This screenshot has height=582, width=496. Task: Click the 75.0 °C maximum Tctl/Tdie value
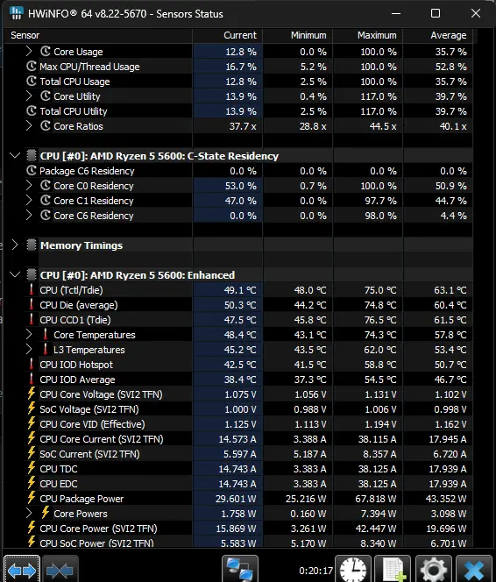[380, 290]
